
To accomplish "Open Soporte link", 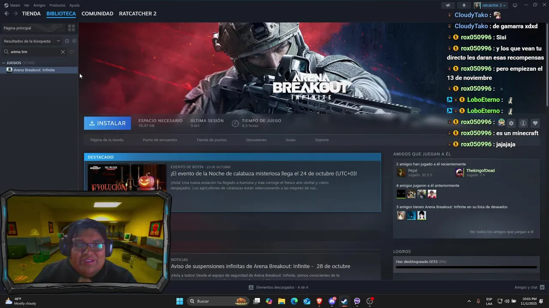I will tap(322, 140).
